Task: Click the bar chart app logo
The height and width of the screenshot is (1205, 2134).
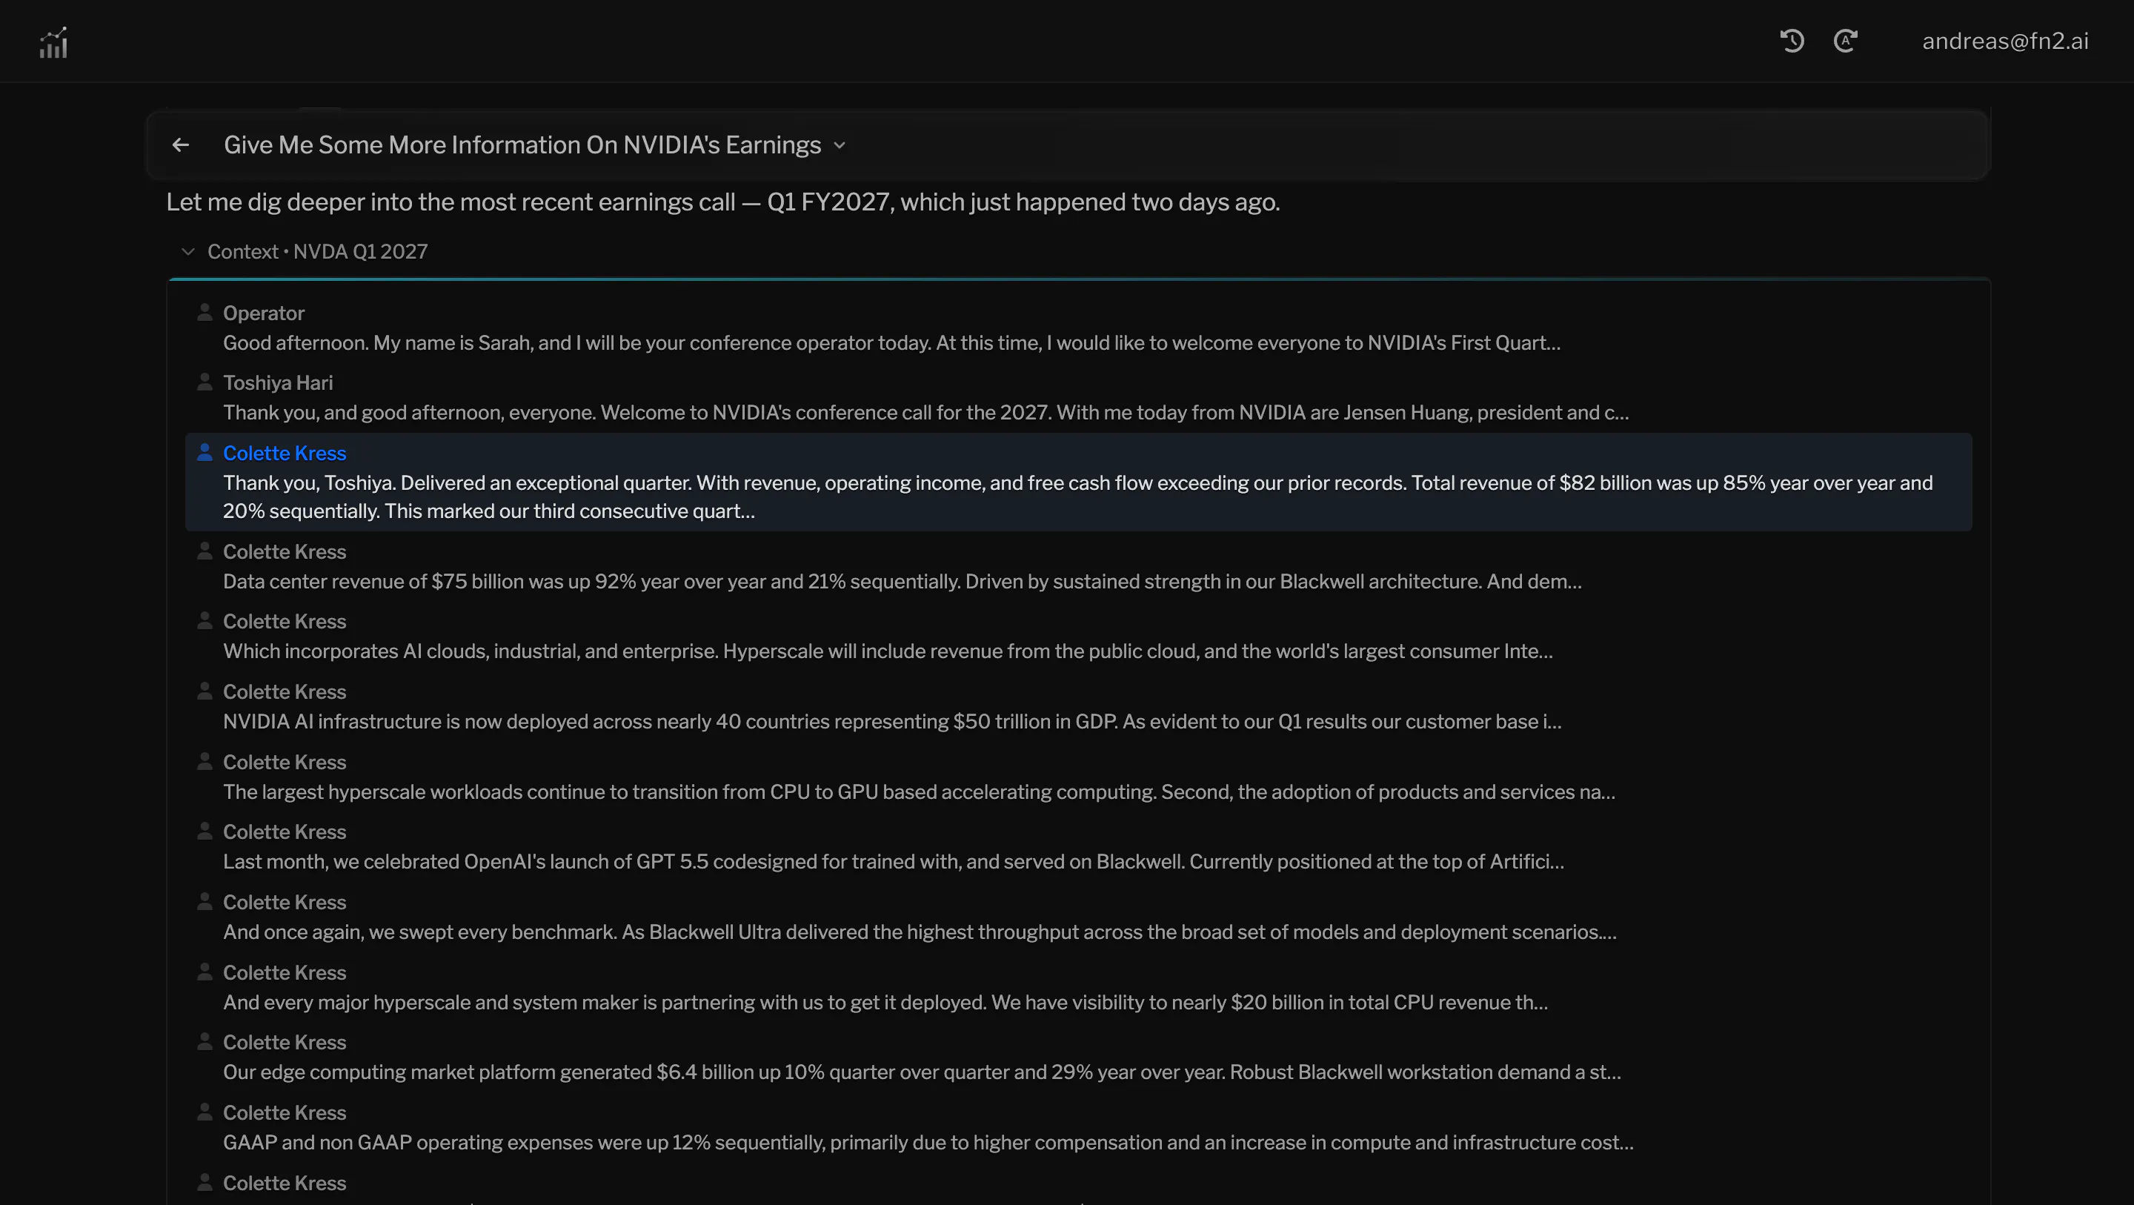Action: pos(54,42)
